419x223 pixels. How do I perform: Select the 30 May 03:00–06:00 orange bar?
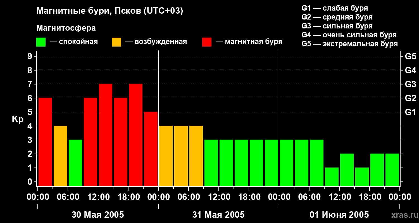point(60,156)
